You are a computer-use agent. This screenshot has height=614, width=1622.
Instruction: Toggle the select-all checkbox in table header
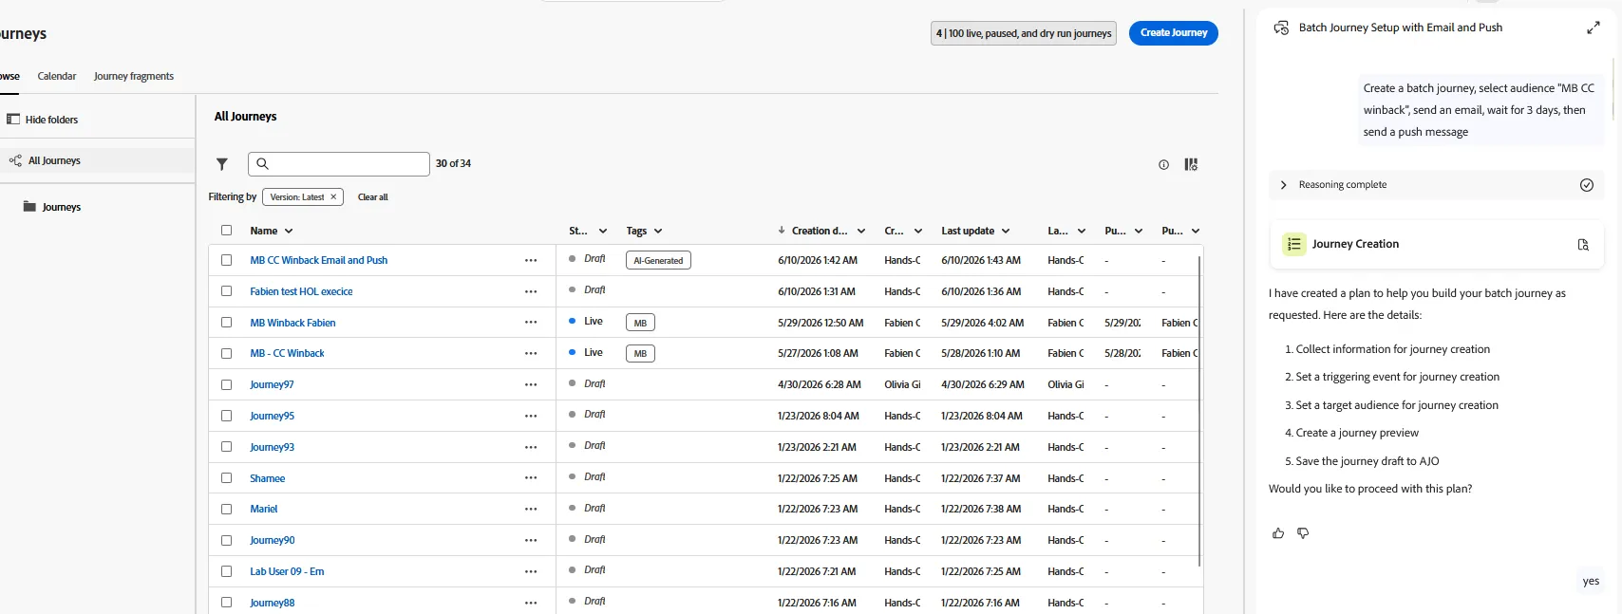coord(226,231)
